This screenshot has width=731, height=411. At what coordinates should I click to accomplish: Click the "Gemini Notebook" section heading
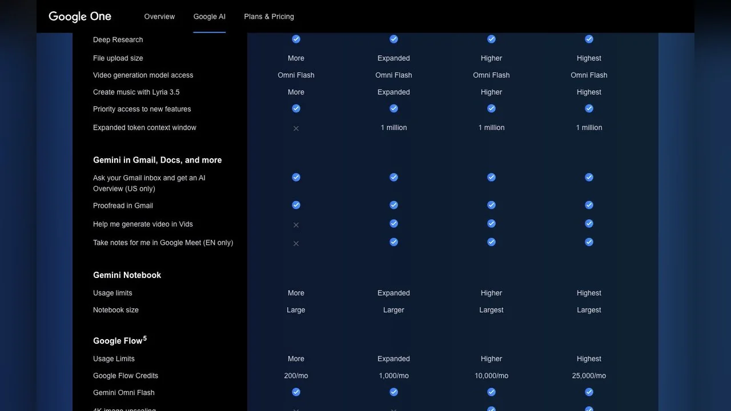[x=127, y=275]
